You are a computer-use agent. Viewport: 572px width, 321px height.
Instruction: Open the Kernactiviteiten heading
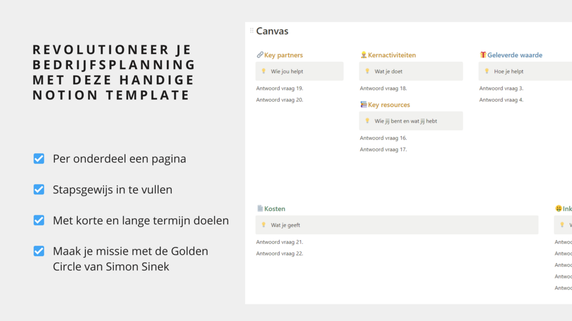click(x=392, y=55)
